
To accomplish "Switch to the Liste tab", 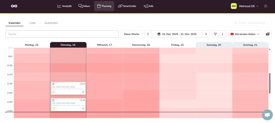I will 32,23.
